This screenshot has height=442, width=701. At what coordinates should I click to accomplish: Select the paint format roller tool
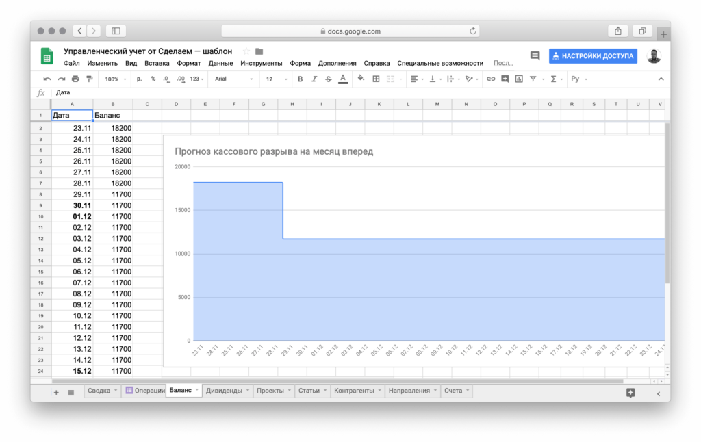pyautogui.click(x=89, y=79)
